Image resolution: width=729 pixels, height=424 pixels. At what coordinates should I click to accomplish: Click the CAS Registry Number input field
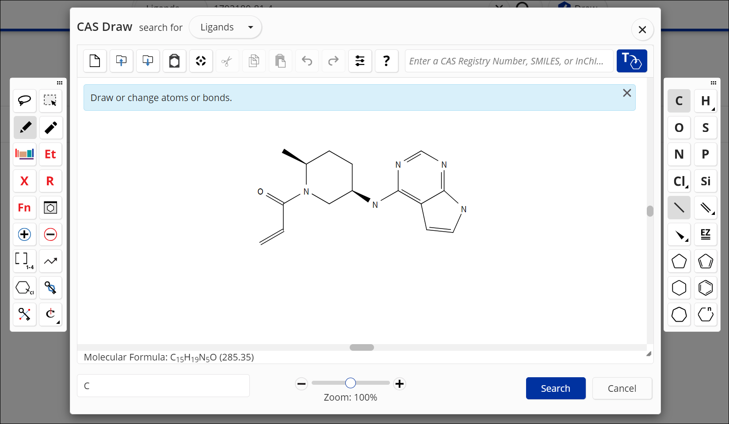pyautogui.click(x=508, y=61)
